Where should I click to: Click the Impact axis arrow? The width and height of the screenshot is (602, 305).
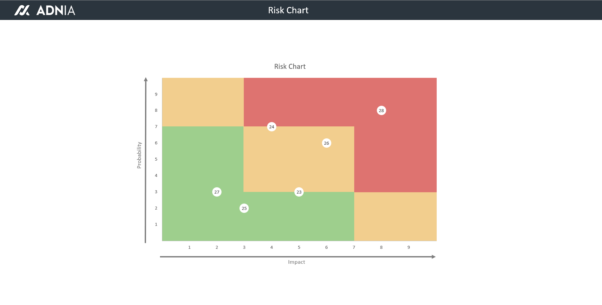pos(298,257)
